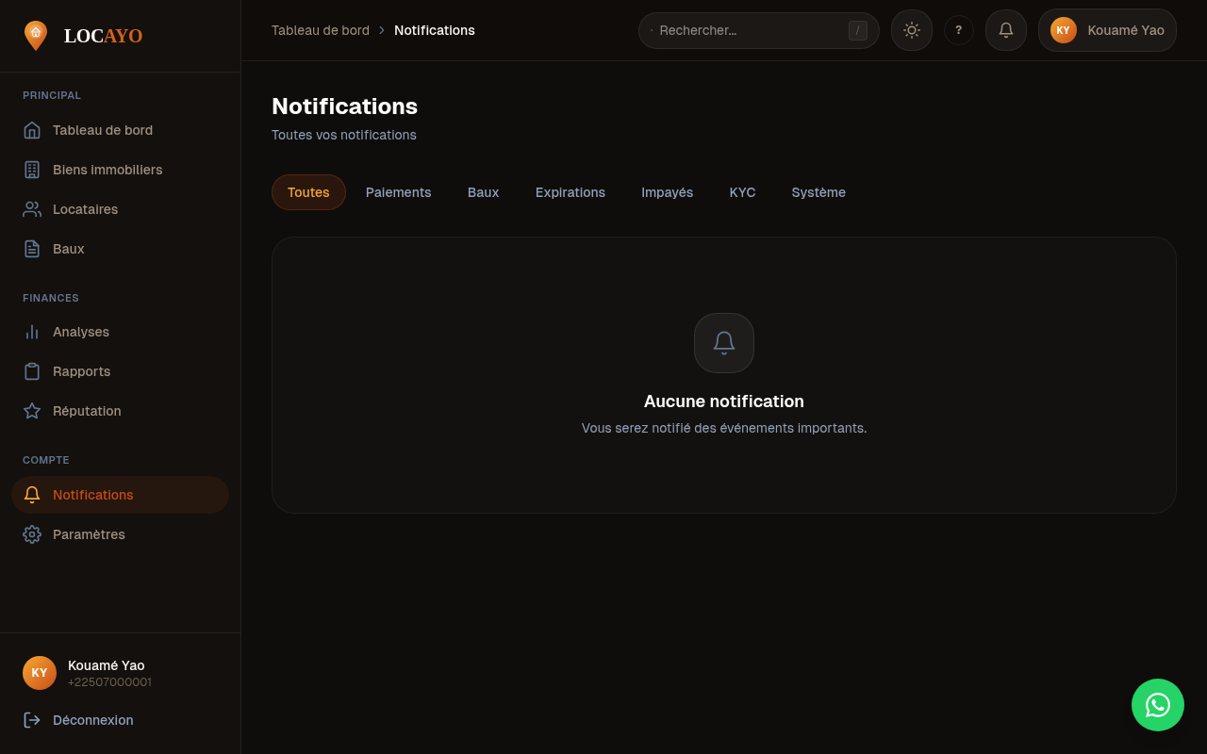Open Réputation via the star icon
The image size is (1207, 754).
tap(31, 411)
